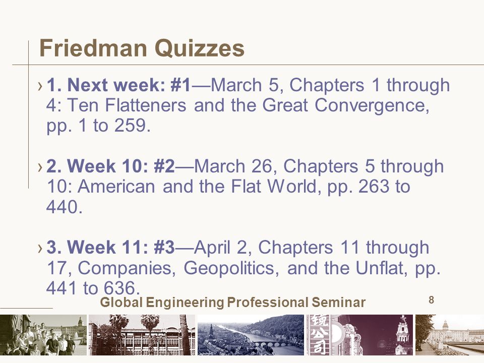
Task: Open the river and bridge city photo
Action: 251,335
